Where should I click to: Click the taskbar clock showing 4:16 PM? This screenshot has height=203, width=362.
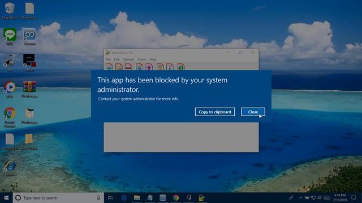[339, 198]
